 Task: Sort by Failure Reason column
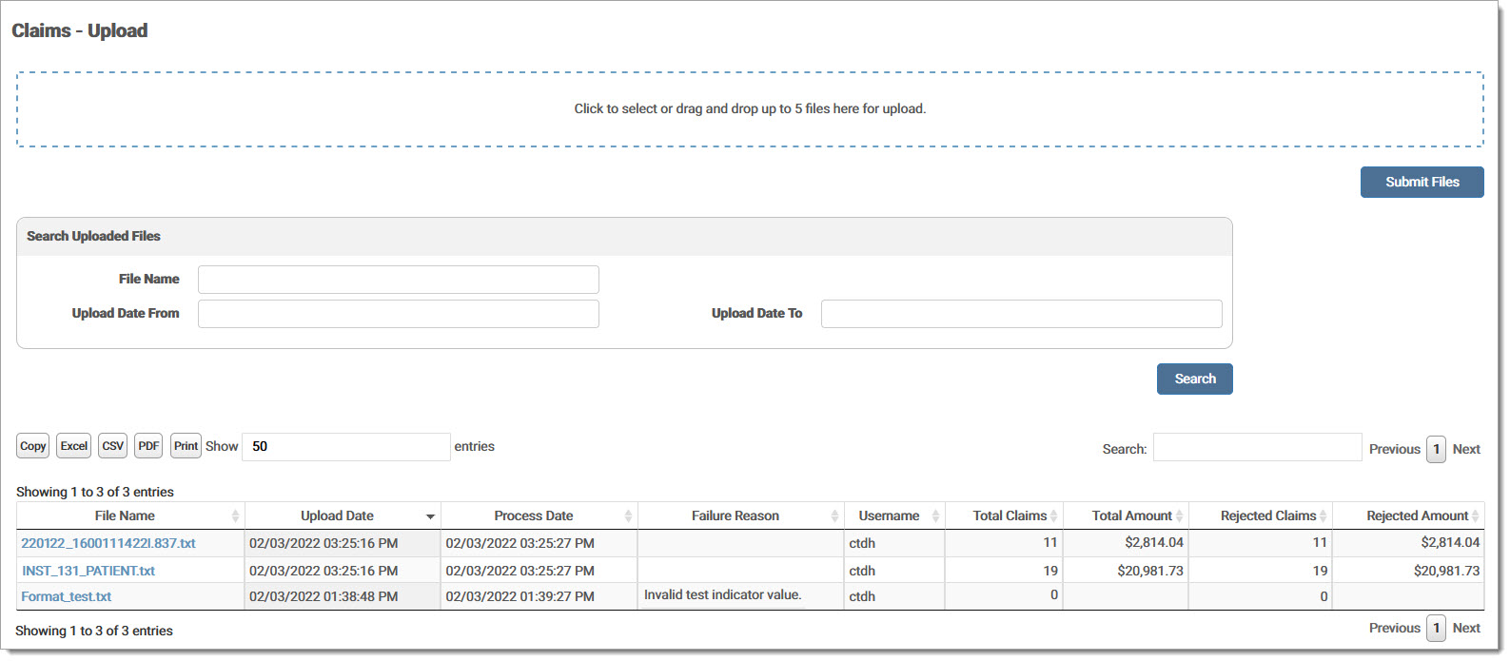tap(735, 515)
